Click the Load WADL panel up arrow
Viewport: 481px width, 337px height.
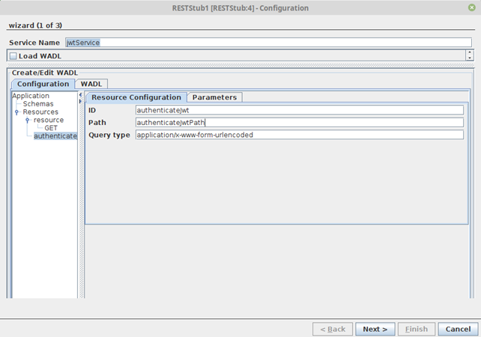(x=469, y=53)
